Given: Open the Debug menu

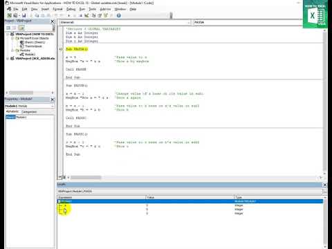Looking at the screenshot, I should point(71,9).
